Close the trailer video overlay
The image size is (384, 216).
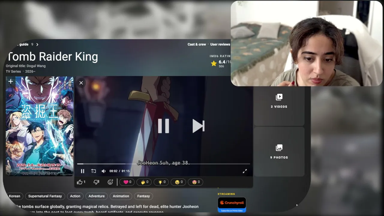click(81, 83)
